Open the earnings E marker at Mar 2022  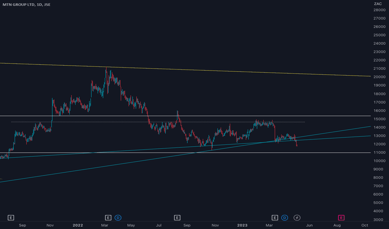[x=108, y=218]
